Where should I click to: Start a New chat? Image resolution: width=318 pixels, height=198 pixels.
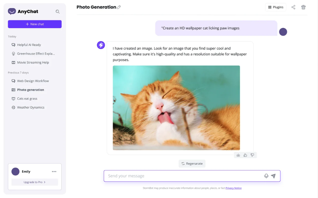pos(35,24)
